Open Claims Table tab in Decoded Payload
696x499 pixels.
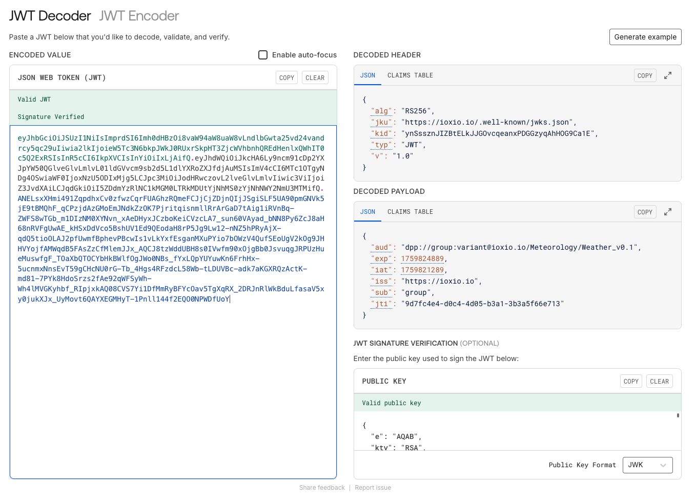point(410,212)
